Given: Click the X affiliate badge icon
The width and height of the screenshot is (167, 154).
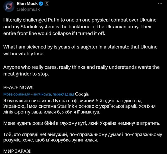Looking at the screenshot, I should (x=47, y=4).
